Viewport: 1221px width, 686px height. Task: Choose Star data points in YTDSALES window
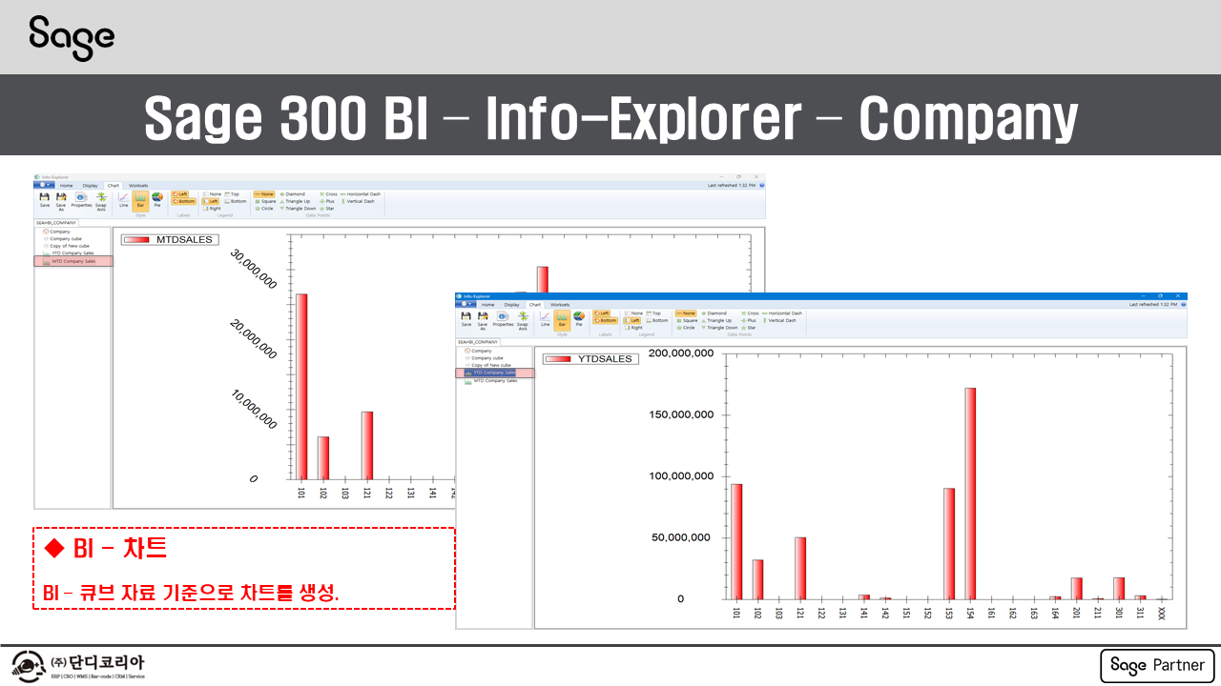[750, 328]
